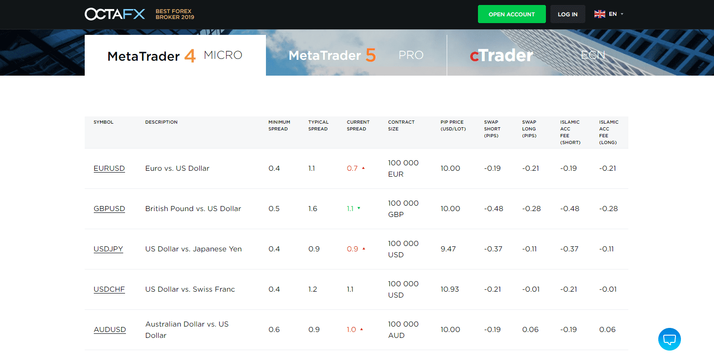Viewport: 714px width, 356px height.
Task: Click red up arrow beside EURUSD current spread
Action: pyautogui.click(x=363, y=168)
